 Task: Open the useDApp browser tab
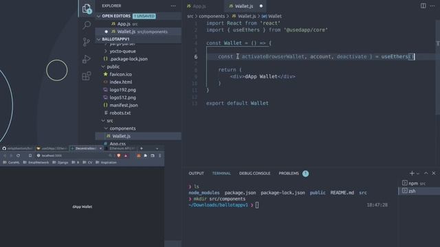point(52,148)
